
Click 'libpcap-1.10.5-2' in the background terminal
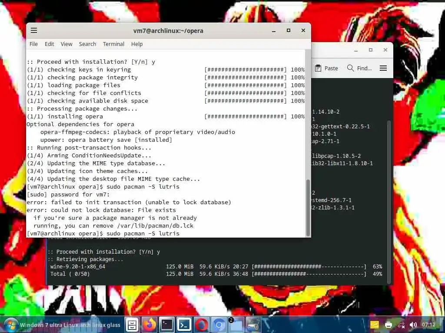click(337, 156)
